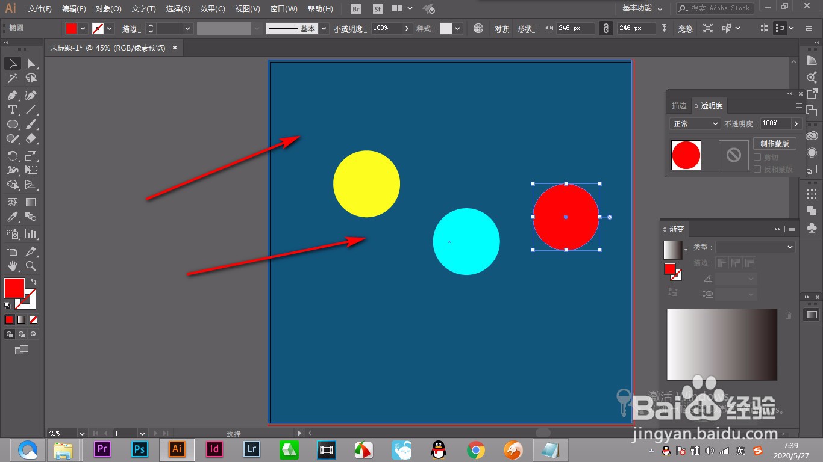Swap fill and stroke colors
The width and height of the screenshot is (823, 462).
[34, 282]
